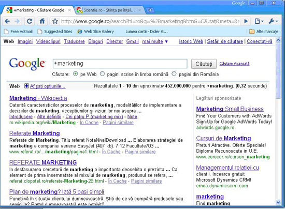Select pagini scrise în limba română radio
This screenshot has width=285, height=209.
103,74
